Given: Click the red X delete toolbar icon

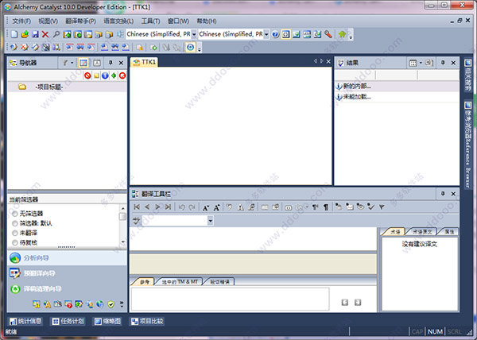Looking at the screenshot, I should [x=45, y=34].
